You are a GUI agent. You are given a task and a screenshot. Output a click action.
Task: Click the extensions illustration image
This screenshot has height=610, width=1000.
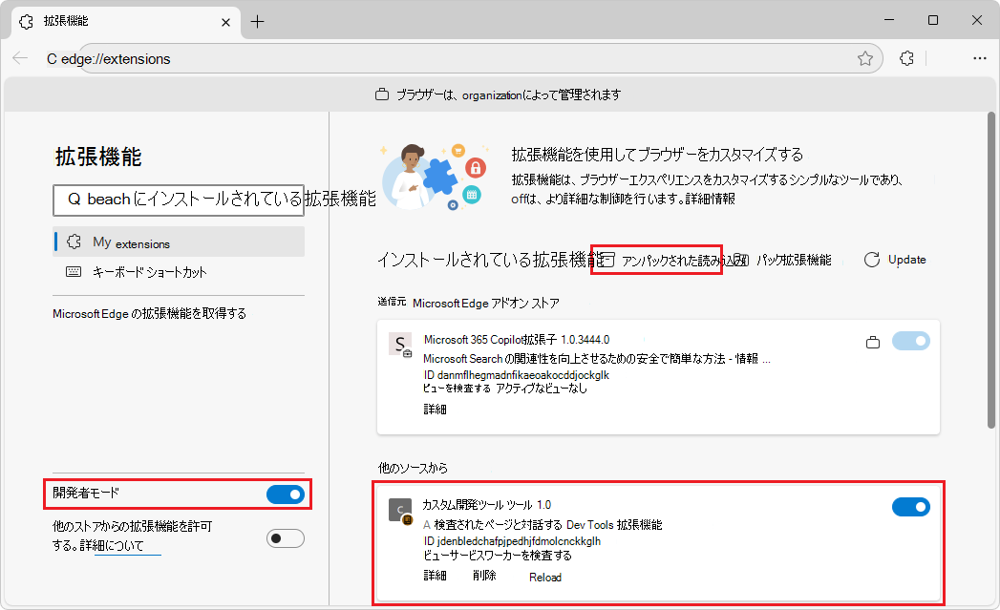(435, 176)
